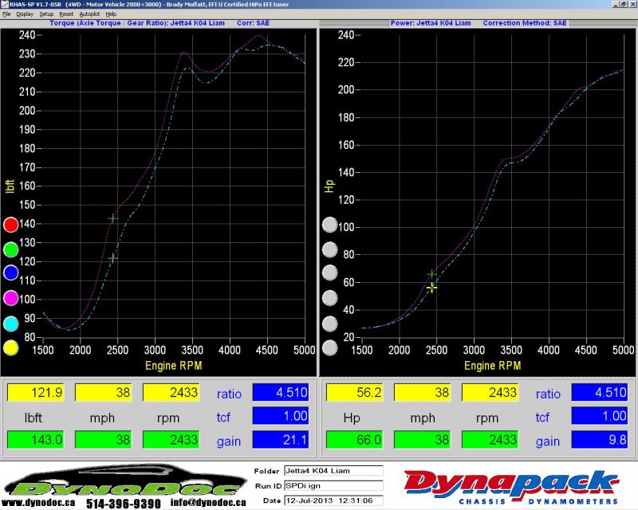Click the bottom grey circle on power chart
This screenshot has width=638, height=510.
[x=329, y=347]
